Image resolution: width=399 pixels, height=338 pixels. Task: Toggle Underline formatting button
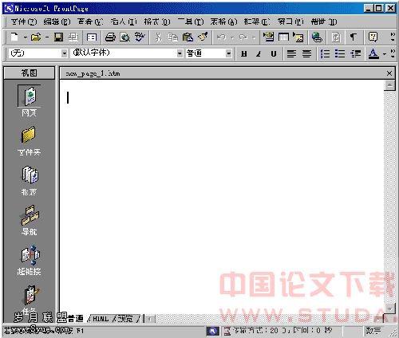coord(274,54)
